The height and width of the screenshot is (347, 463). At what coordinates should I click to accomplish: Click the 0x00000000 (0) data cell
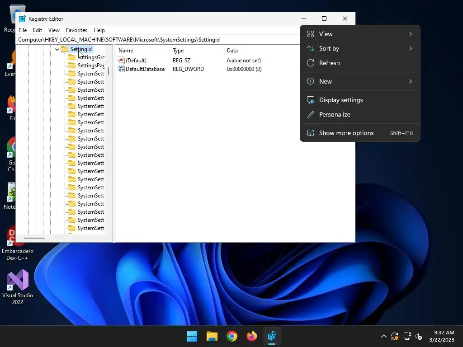(244, 69)
